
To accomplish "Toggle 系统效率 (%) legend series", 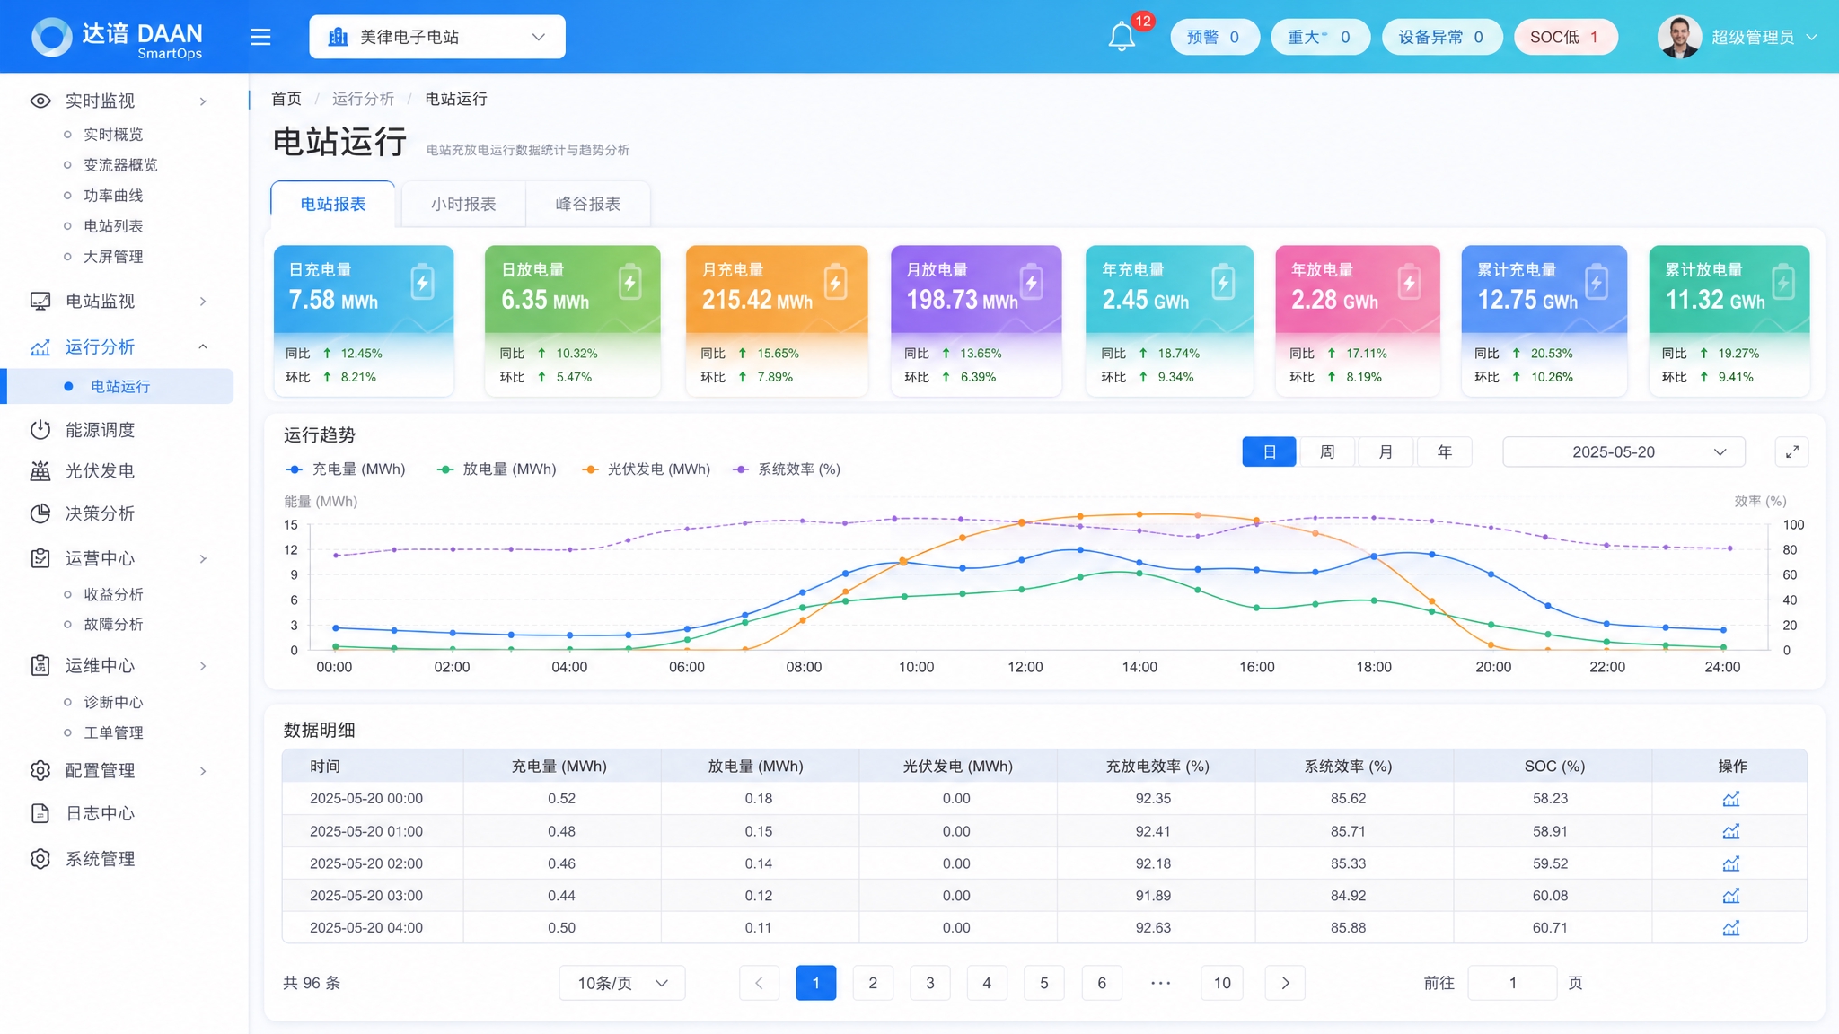I will point(788,469).
